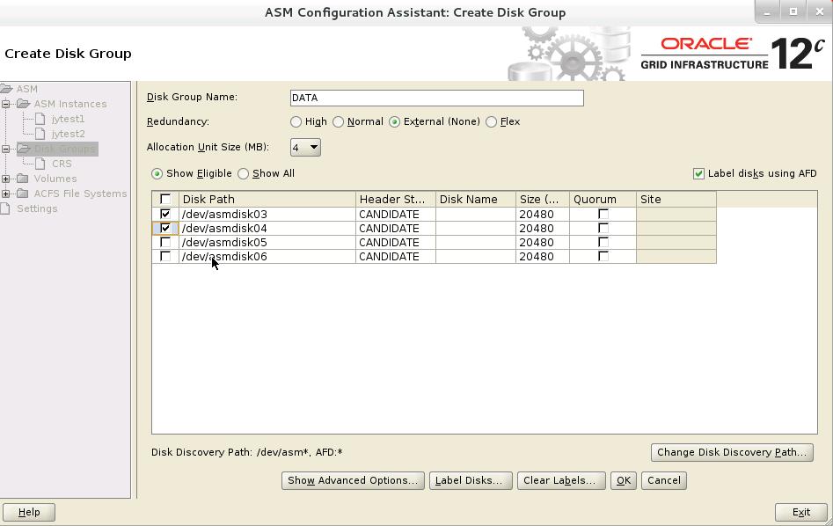Open the Help button

coord(29,512)
